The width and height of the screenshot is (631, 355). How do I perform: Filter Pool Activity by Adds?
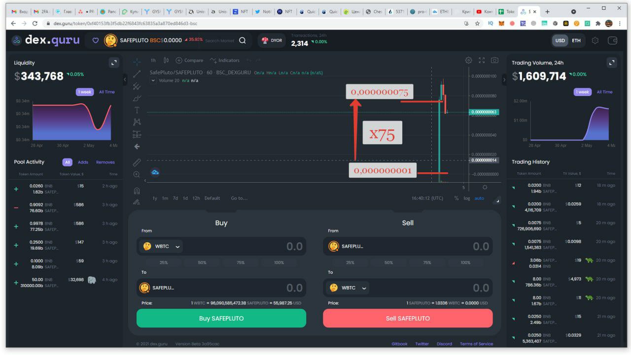tap(83, 162)
